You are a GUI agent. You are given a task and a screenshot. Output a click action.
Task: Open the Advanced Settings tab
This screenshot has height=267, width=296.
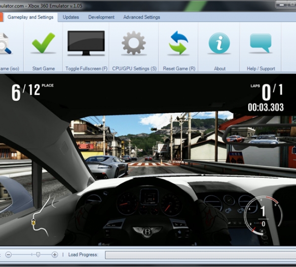[142, 17]
